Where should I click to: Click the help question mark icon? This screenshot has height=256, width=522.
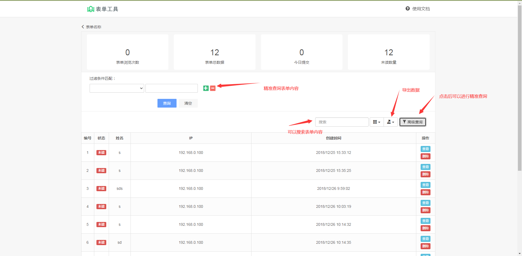tap(408, 9)
